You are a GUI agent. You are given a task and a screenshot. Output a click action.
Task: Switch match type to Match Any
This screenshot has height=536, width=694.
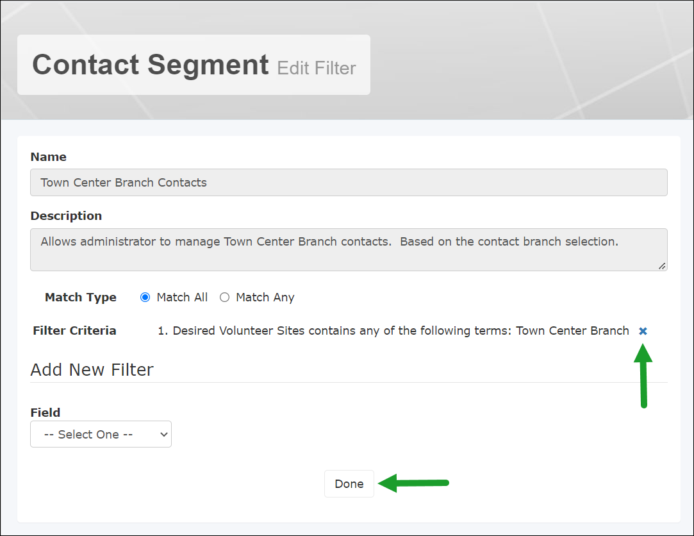(x=224, y=297)
